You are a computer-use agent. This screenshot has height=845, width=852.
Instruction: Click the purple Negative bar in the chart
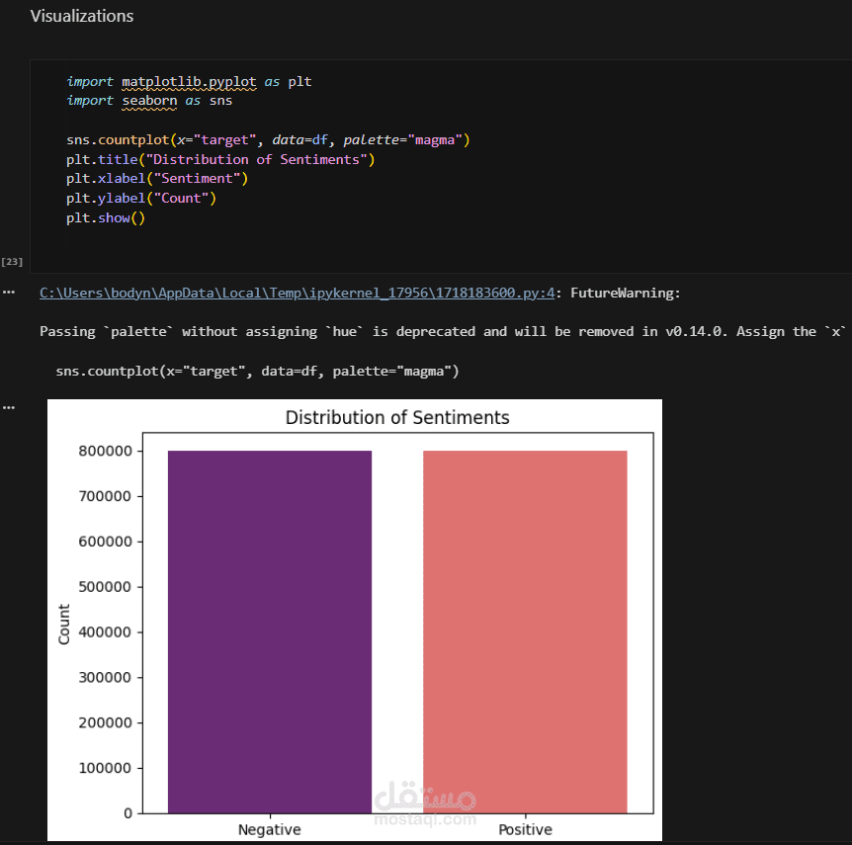pyautogui.click(x=270, y=633)
